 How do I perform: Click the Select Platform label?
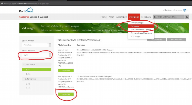click(x=28, y=50)
